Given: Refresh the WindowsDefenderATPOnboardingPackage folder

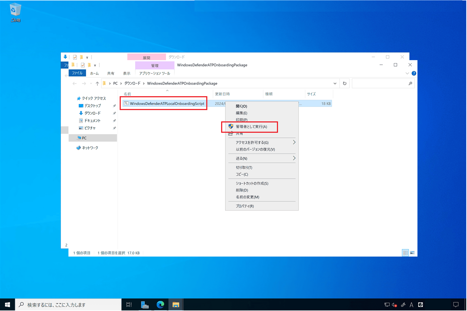Looking at the screenshot, I should point(345,83).
